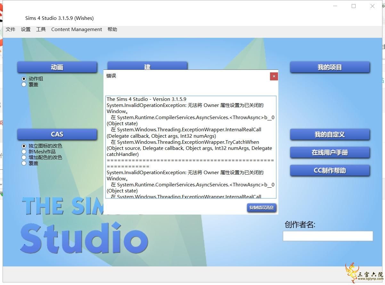The height and width of the screenshot is (285, 385).
Task: Open the 工具 menu
Action: (41, 29)
